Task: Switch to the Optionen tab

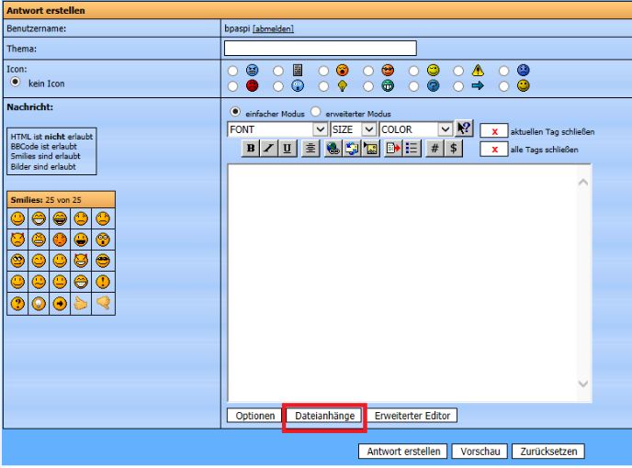Action: coord(253,416)
